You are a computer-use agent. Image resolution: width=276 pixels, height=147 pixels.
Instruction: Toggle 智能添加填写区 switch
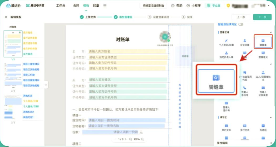click(240, 25)
